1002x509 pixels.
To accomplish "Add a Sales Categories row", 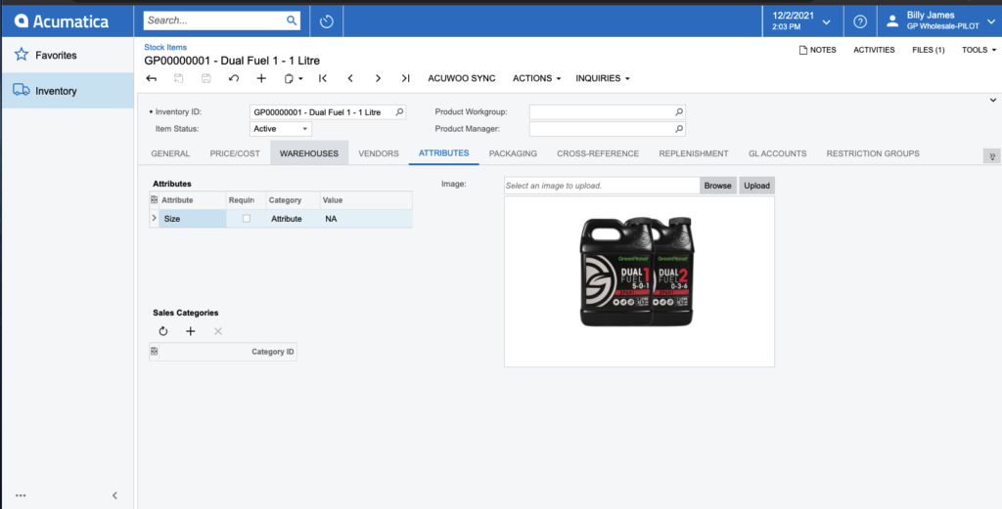I will click(x=191, y=331).
